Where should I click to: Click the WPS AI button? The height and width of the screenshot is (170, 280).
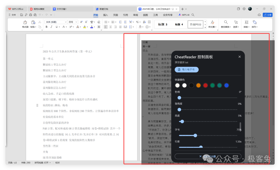click(184, 15)
